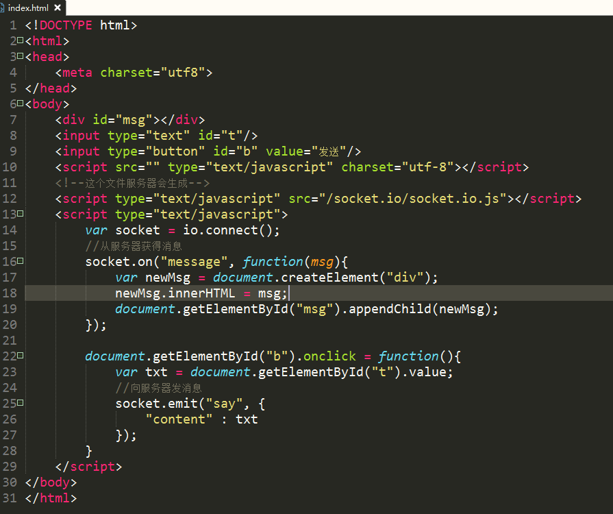Click the "content" key string on line 26
Viewport: 613px width, 514px height.
coord(179,419)
